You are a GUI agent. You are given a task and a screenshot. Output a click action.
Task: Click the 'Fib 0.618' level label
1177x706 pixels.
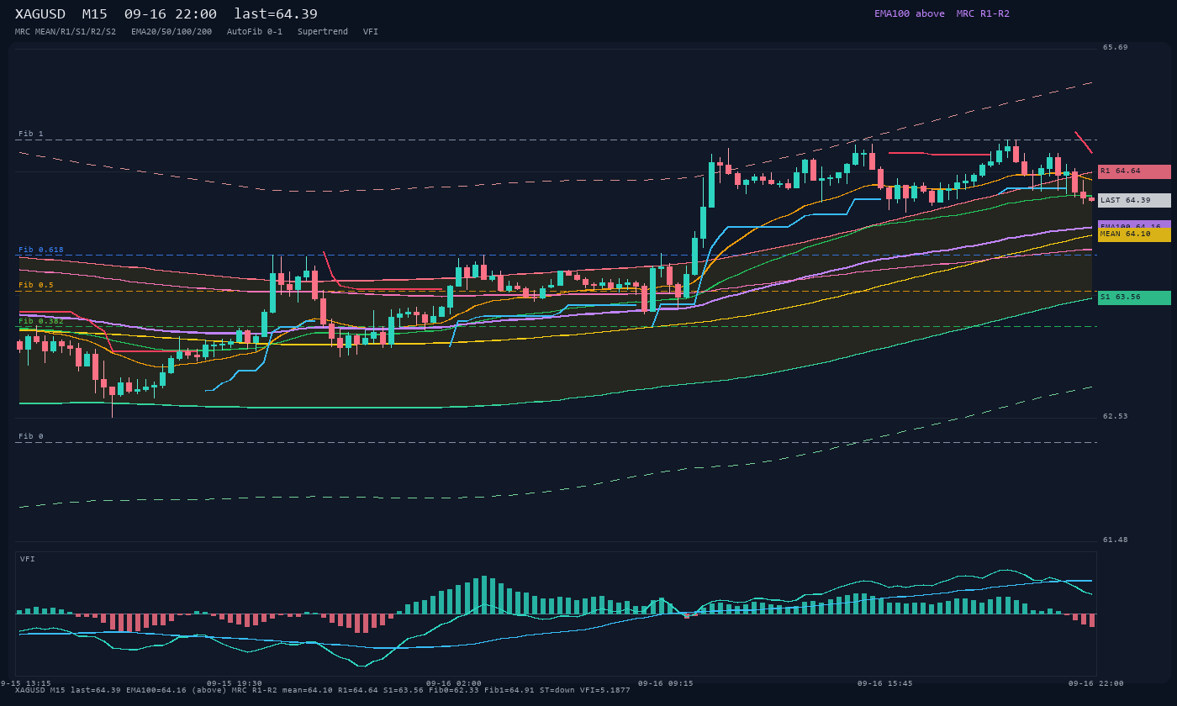41,250
